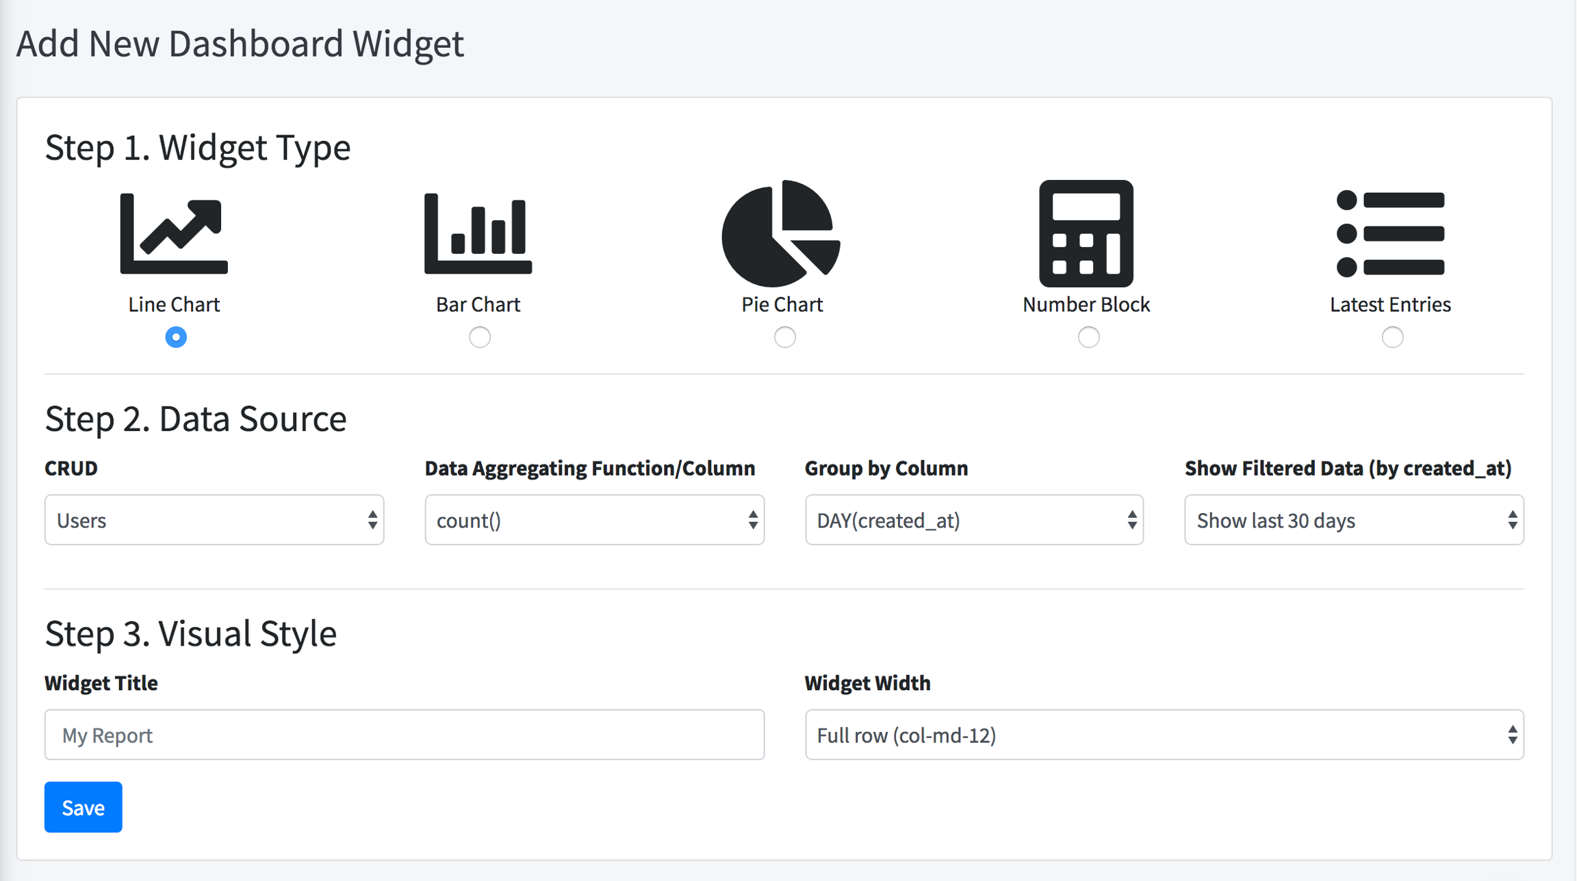
Task: Select the Bar Chart radio button
Action: 480,337
